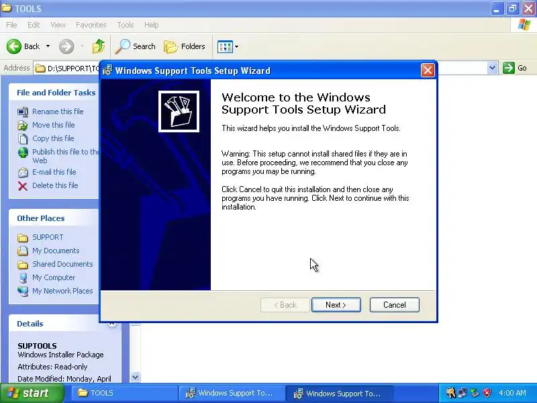The image size is (537, 403).
Task: Open the Start menu
Action: coord(32,393)
